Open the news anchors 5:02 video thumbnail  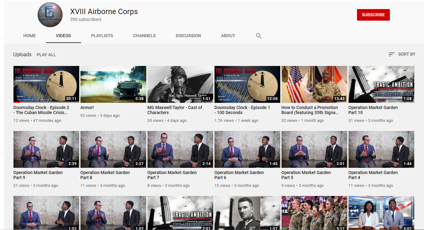[381, 213]
